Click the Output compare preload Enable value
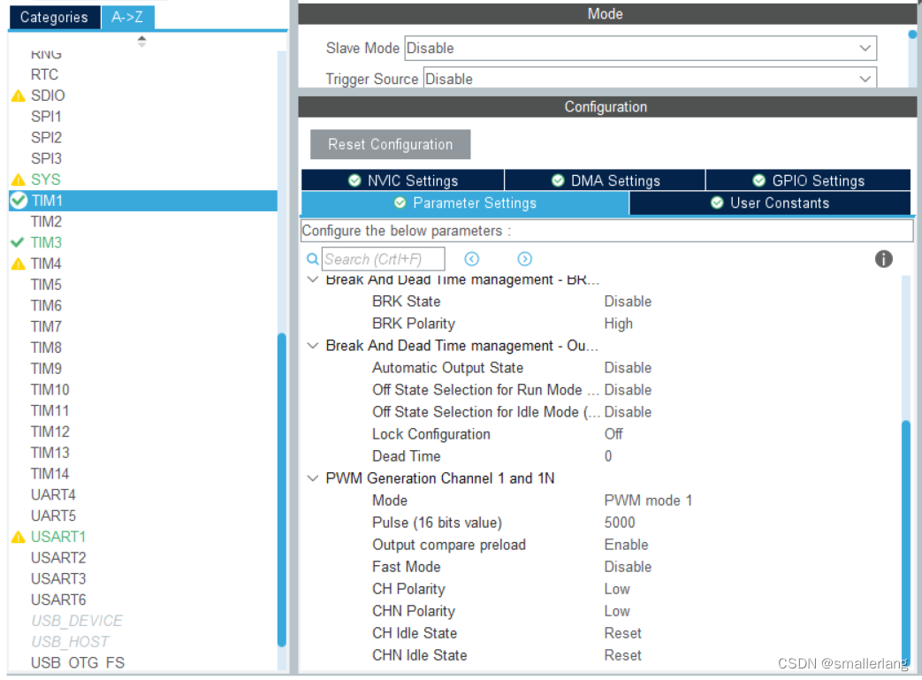The height and width of the screenshot is (680, 922). [x=626, y=546]
